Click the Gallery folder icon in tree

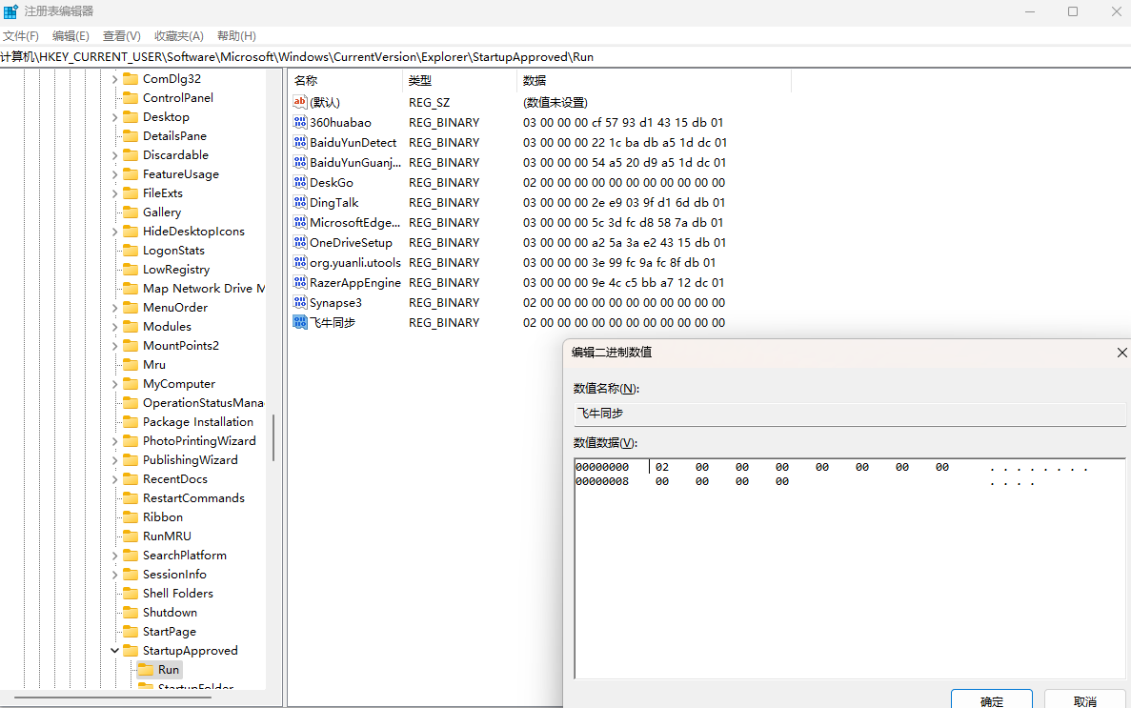click(131, 212)
